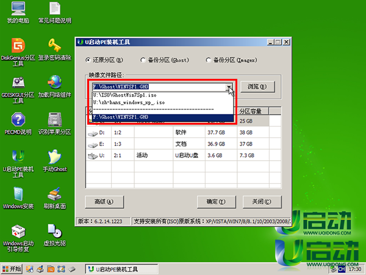Click the folder quick launch taskbar icon
This screenshot has height=275, width=366.
click(x=51, y=269)
